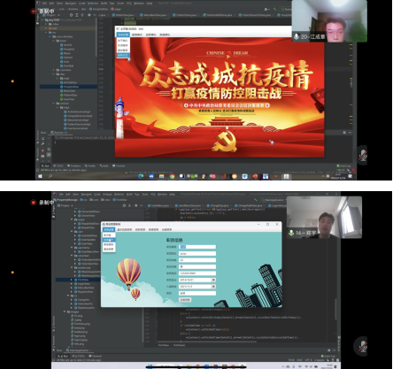This screenshot has width=393, height=369.
Task: Open Event Log in the upper IDE
Action: (x=343, y=165)
